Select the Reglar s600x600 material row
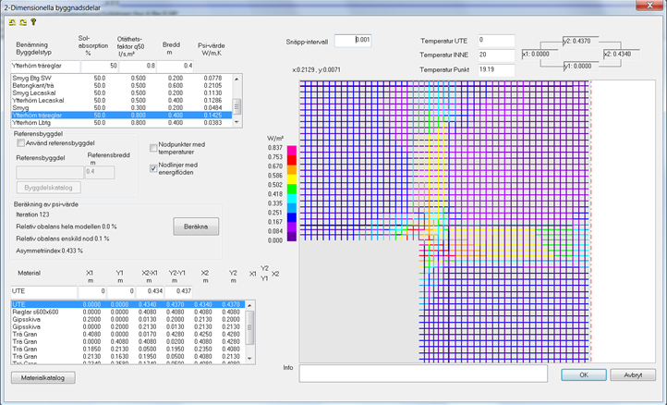This screenshot has width=667, height=405. click(128, 313)
